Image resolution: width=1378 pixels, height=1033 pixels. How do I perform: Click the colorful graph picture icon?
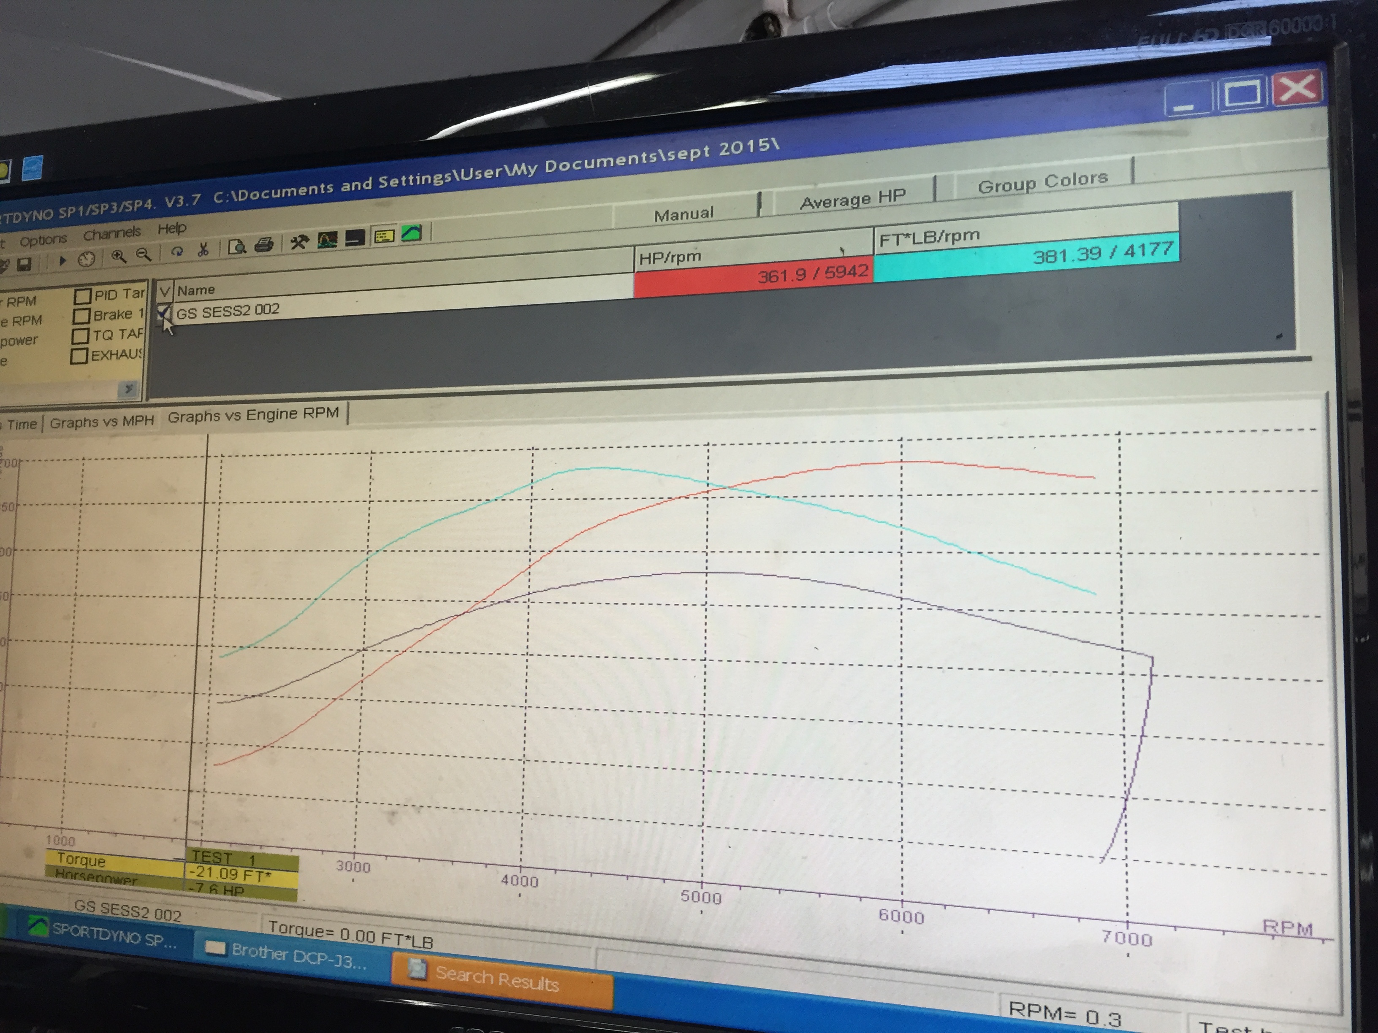[x=328, y=240]
